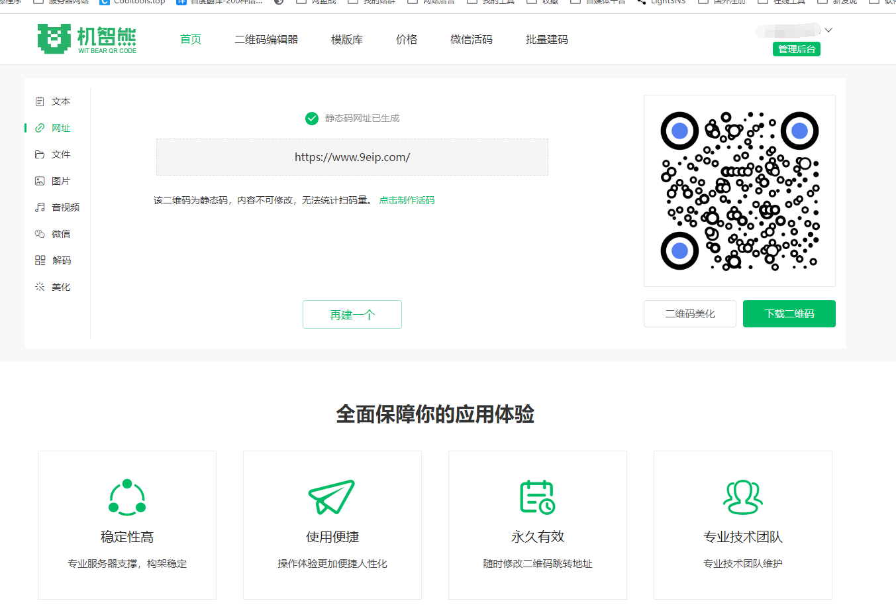Click the 稳定性高 stability icon
Image resolution: width=896 pixels, height=605 pixels.
pos(127,497)
